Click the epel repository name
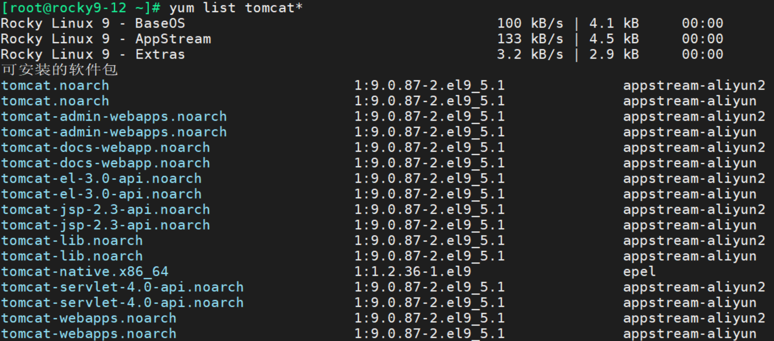Viewport: 774px width, 341px height. [x=639, y=272]
